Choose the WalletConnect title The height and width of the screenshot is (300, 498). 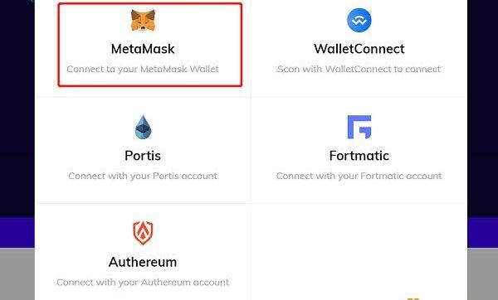(359, 49)
